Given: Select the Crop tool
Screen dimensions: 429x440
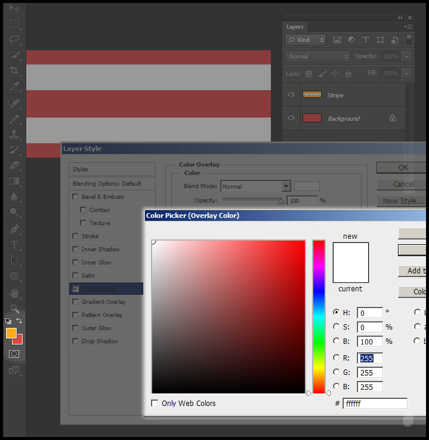Looking at the screenshot, I should pos(14,70).
